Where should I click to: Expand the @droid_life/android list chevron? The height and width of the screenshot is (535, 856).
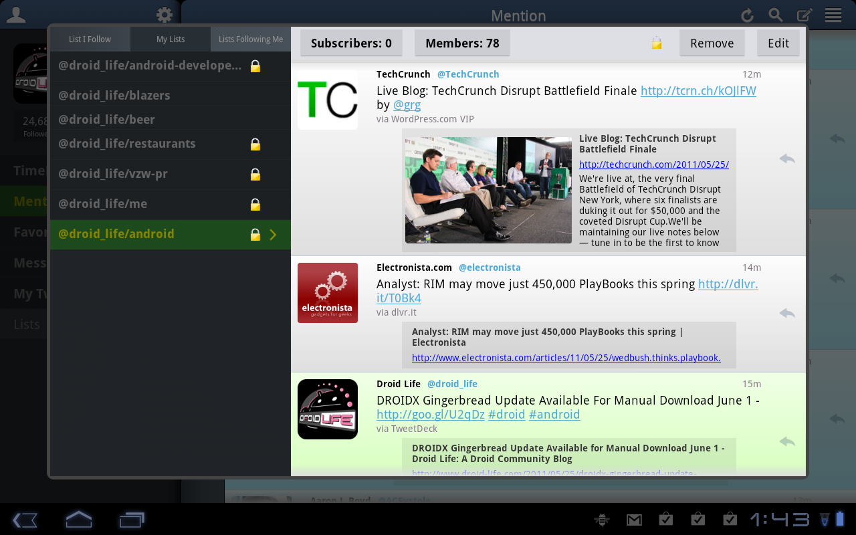click(x=273, y=234)
